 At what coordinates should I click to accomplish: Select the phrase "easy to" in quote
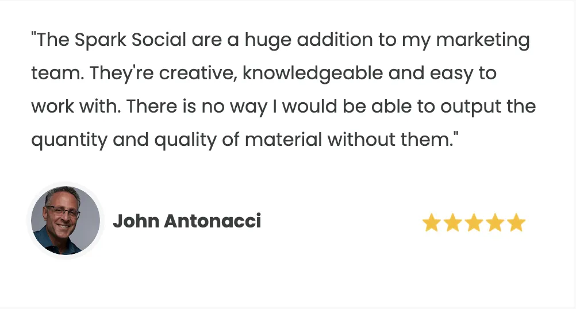[x=463, y=74]
